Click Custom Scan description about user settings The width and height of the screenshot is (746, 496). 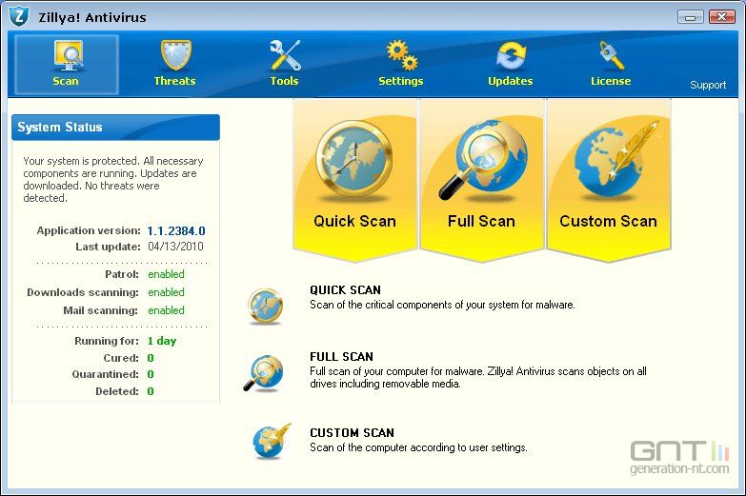(418, 447)
